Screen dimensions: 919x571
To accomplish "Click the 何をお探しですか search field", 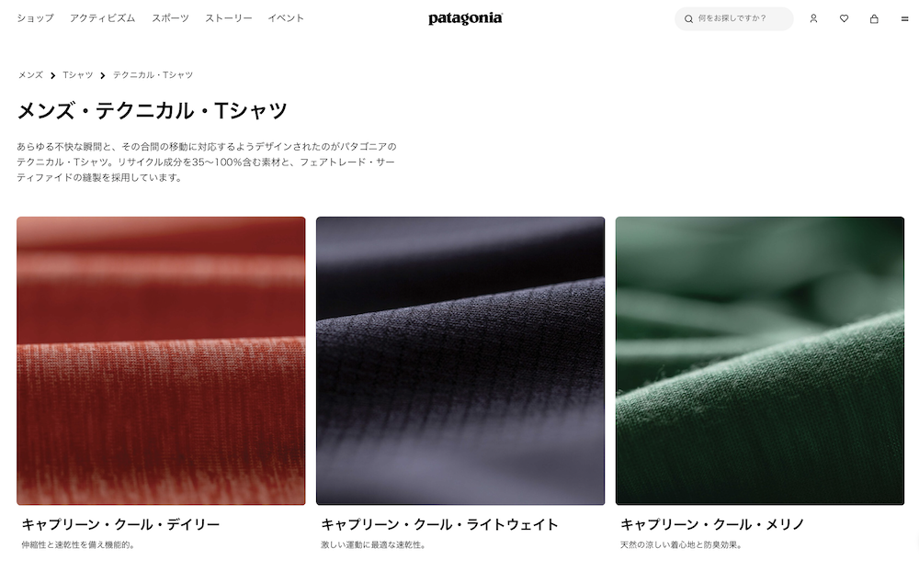I will [733, 18].
